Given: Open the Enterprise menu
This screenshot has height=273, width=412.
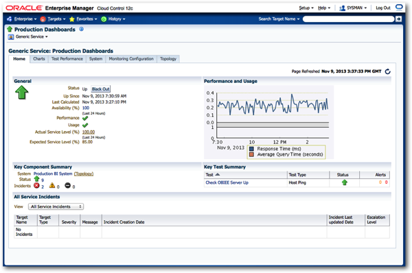Looking at the screenshot, I should point(25,19).
